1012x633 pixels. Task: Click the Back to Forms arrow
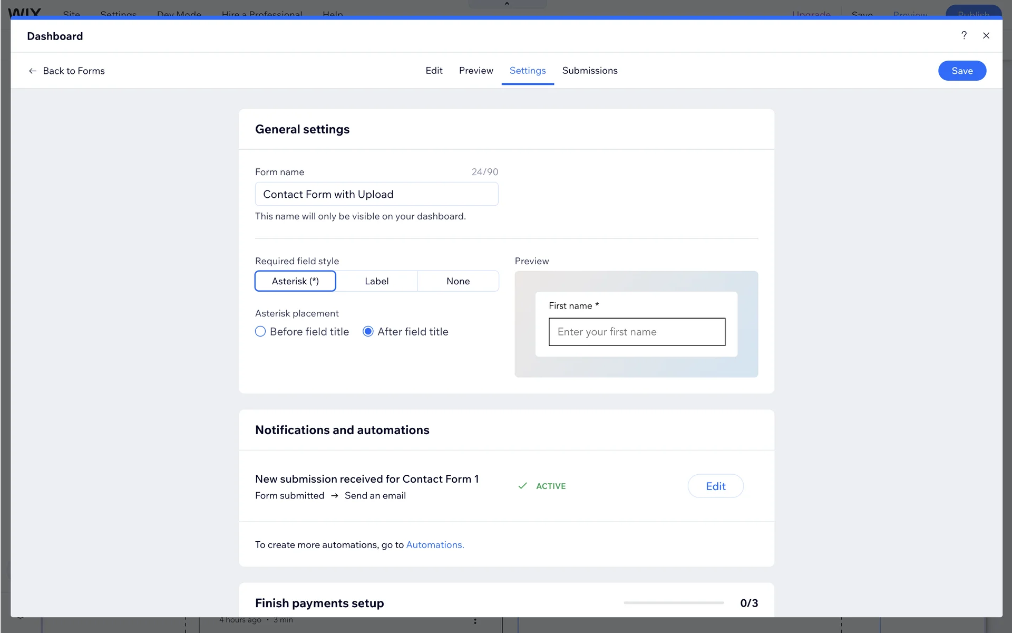pos(33,71)
